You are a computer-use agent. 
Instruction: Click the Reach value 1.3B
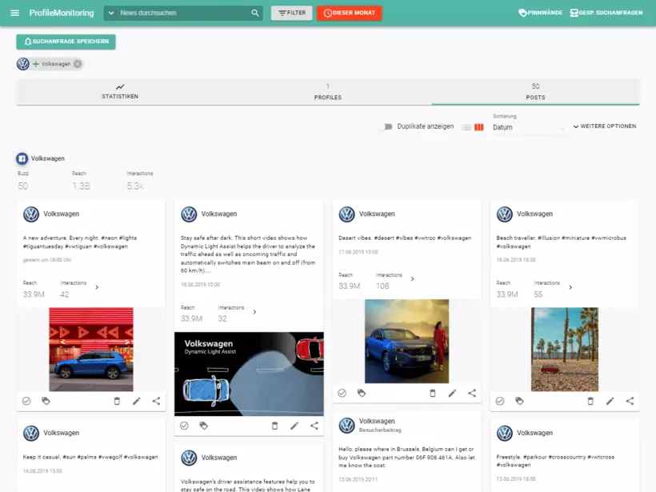(81, 186)
